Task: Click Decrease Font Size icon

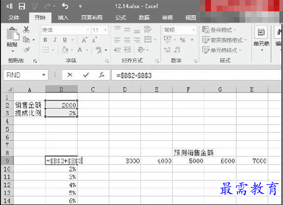Action: pyautogui.click(x=94, y=40)
